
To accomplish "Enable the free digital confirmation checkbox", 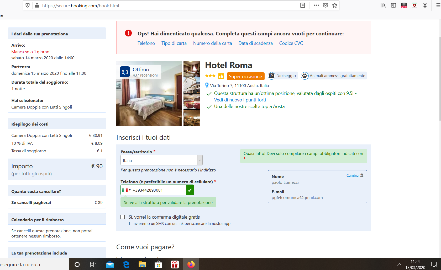I will coord(123,217).
